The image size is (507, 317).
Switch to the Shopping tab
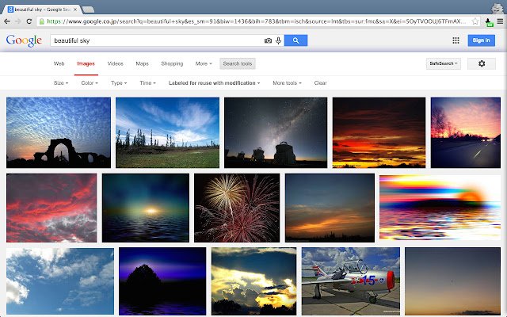(172, 63)
